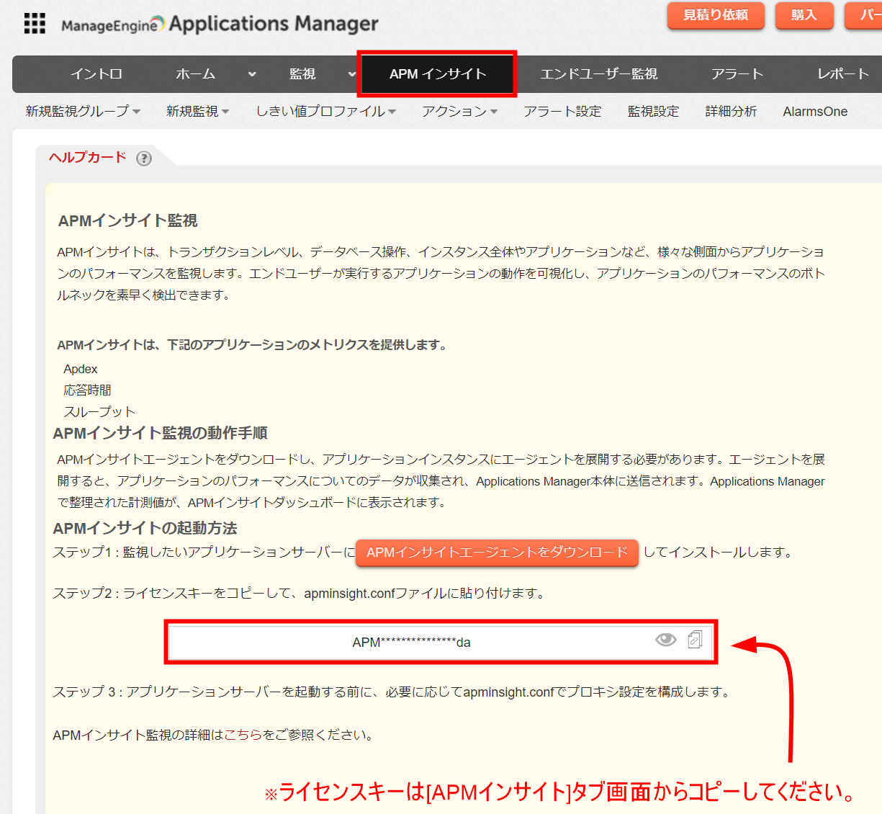
Task: Switch to the 監視 tab
Action: click(302, 74)
